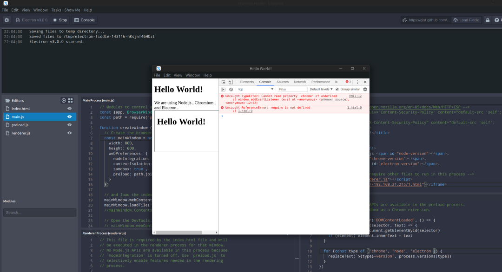The image size is (502, 272).
Task: Stop the running fiddle
Action: pyautogui.click(x=60, y=20)
